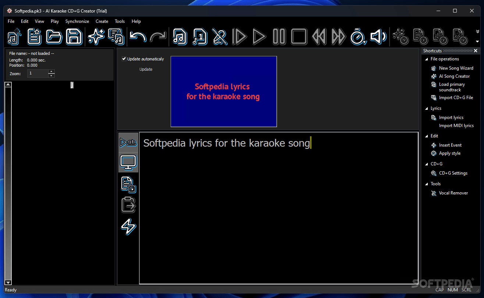Click the lightning Insert Event icon near lyrics
The width and height of the screenshot is (484, 298).
(x=128, y=227)
